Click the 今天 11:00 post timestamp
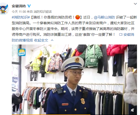This screenshot has width=140, height=115. 19,12
